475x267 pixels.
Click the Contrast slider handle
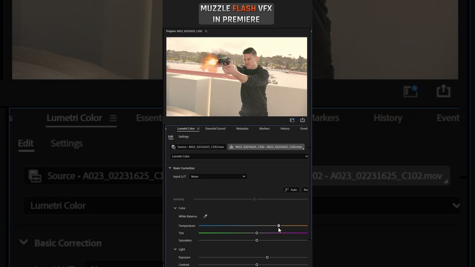(x=257, y=265)
